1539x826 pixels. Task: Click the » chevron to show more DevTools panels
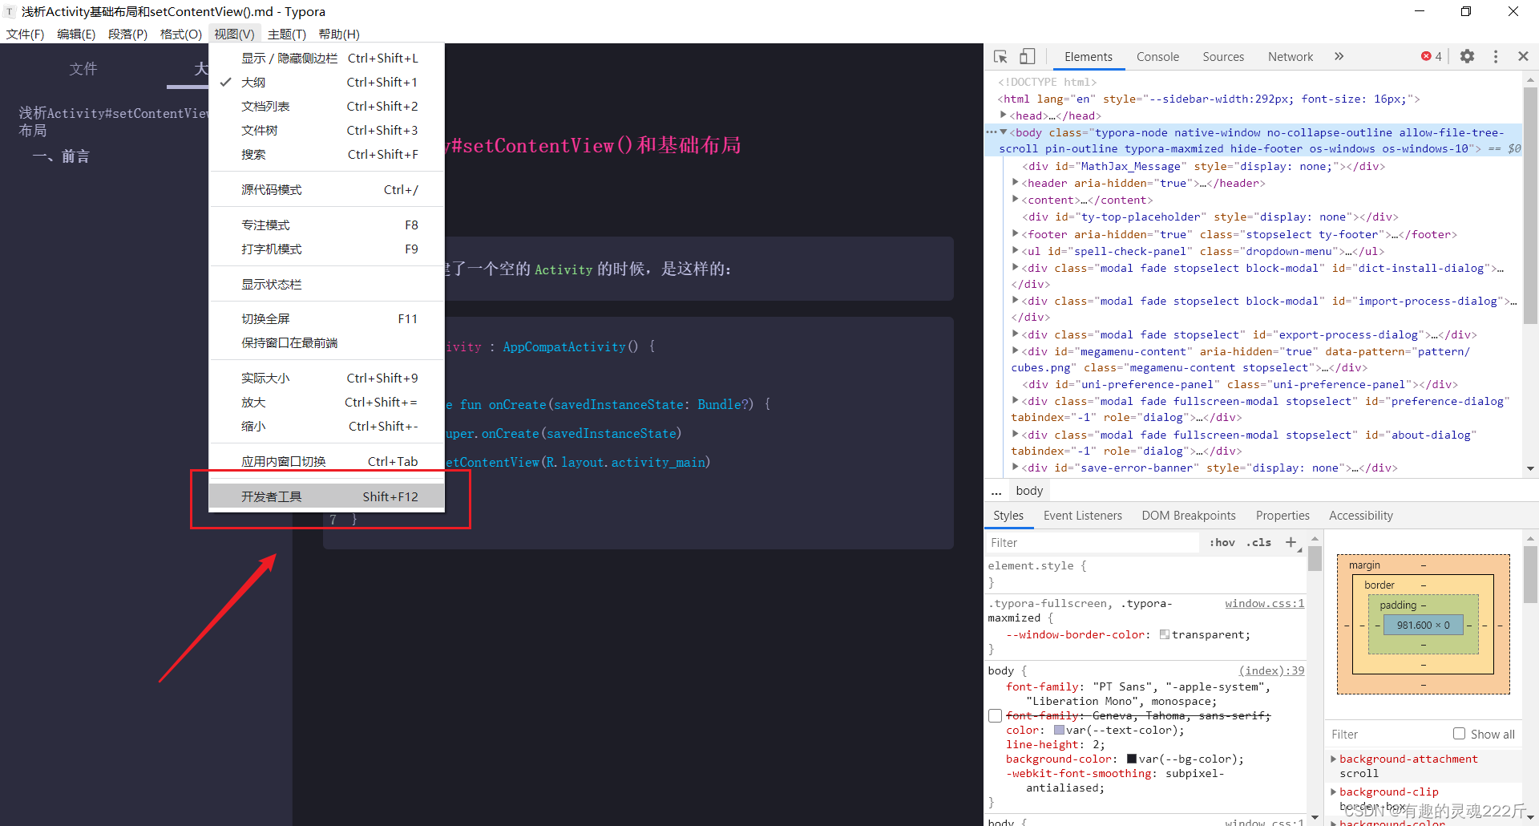[x=1339, y=56]
